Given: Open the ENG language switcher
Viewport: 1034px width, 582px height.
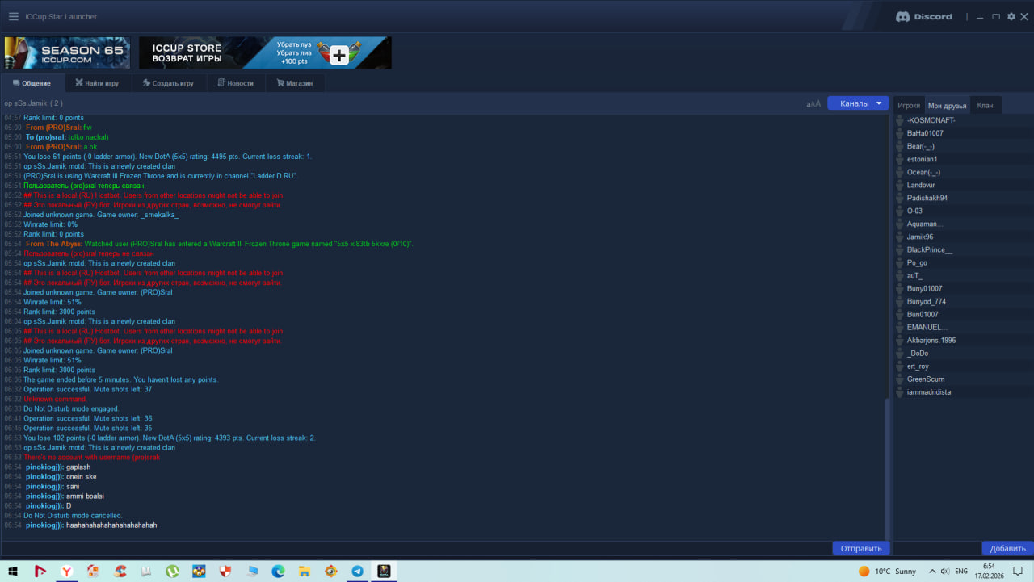Looking at the screenshot, I should pos(961,571).
